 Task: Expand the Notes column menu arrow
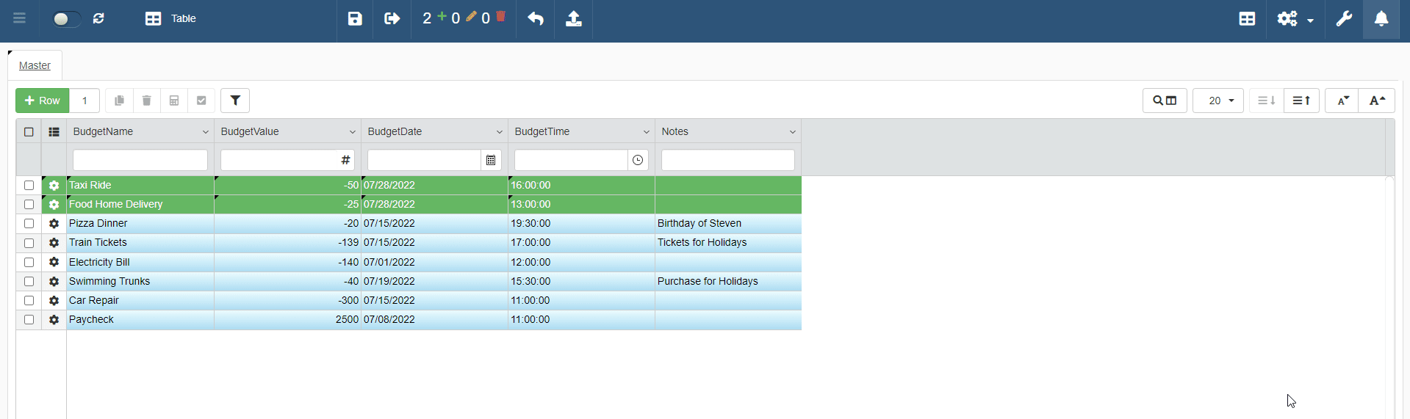tap(792, 132)
